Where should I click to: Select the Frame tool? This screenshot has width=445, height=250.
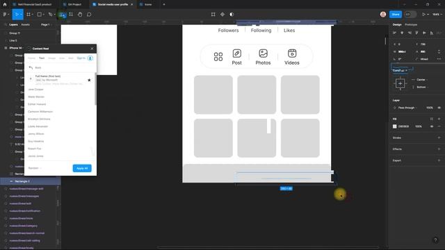(29, 14)
